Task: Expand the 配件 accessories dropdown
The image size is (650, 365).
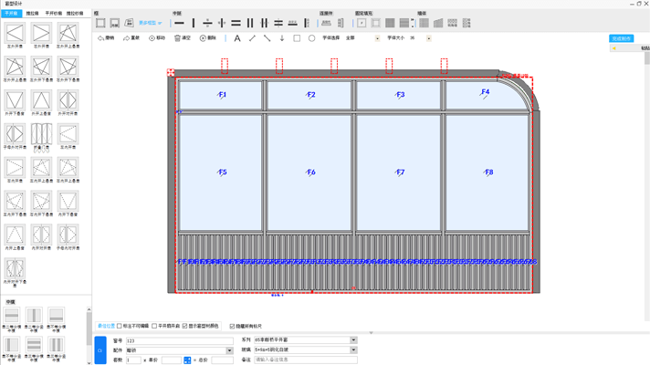Action: click(229, 350)
